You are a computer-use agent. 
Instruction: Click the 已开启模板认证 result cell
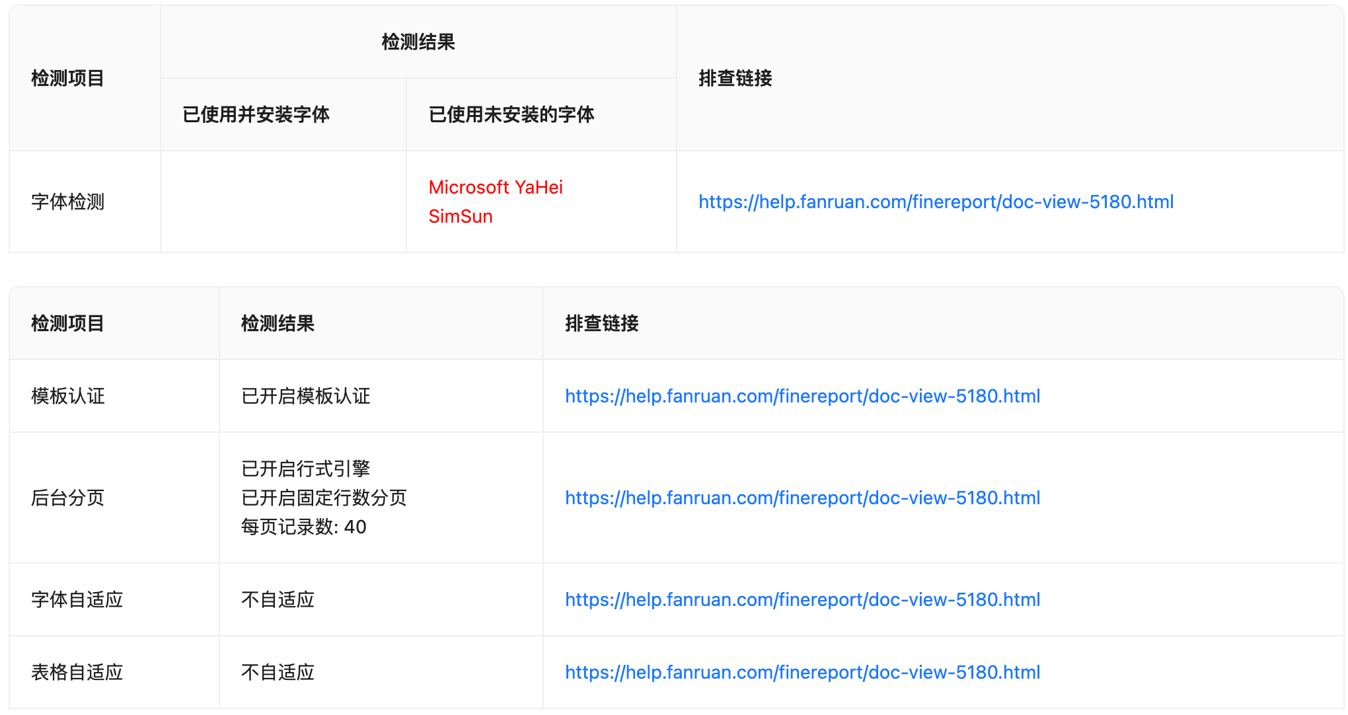coord(305,396)
